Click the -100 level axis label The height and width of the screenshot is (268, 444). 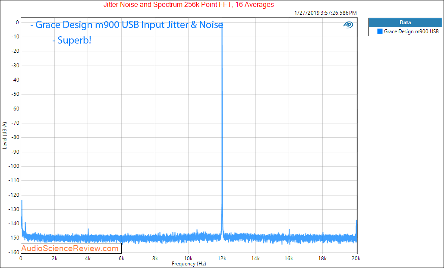[14, 166]
